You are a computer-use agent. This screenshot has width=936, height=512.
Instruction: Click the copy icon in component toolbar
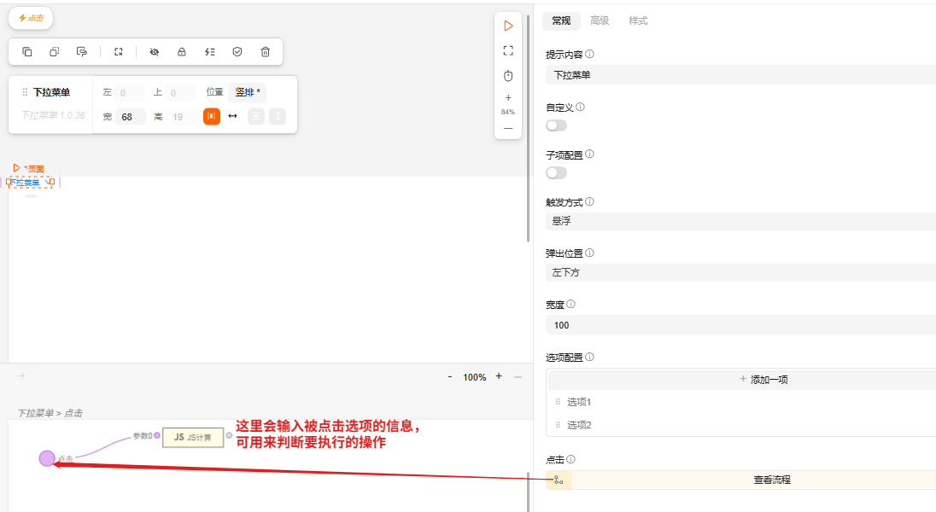[27, 52]
